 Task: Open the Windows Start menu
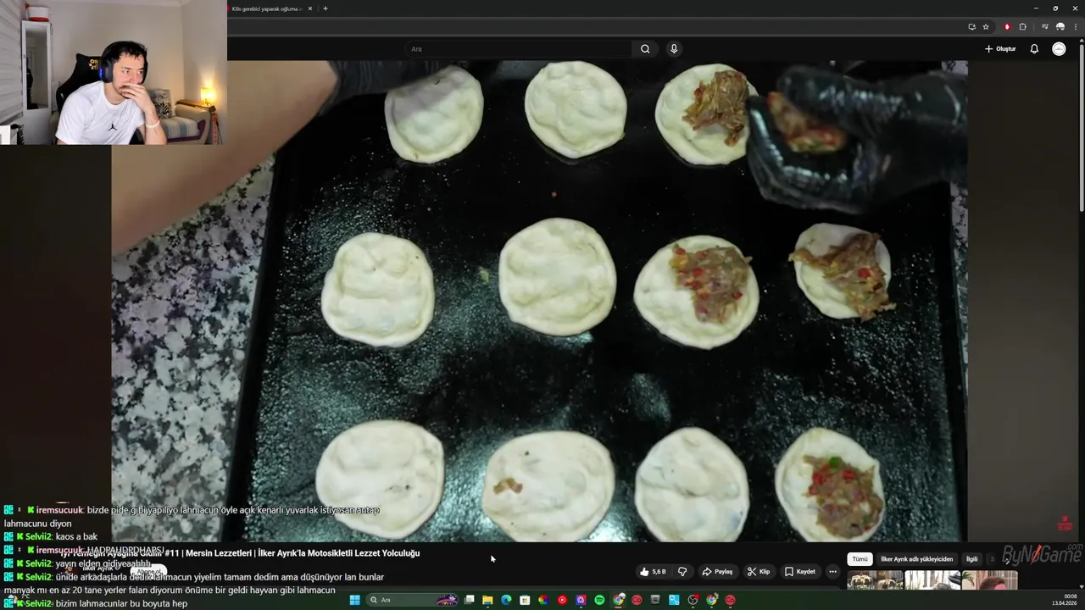click(355, 600)
